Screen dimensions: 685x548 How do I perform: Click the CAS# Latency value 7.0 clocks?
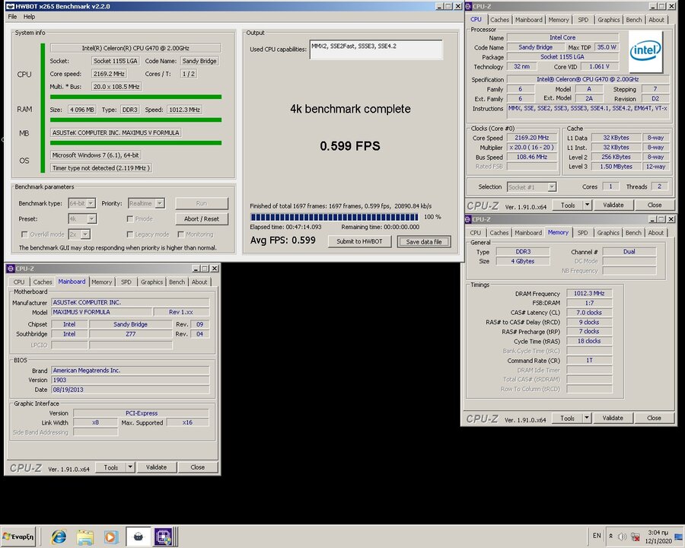(x=589, y=313)
